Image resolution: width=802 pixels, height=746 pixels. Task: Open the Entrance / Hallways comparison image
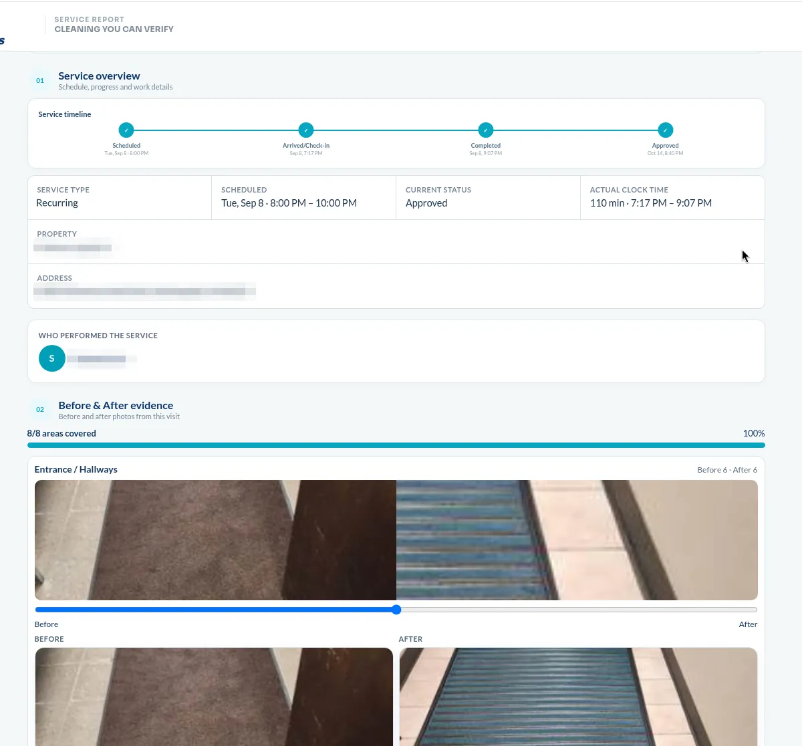pos(396,540)
